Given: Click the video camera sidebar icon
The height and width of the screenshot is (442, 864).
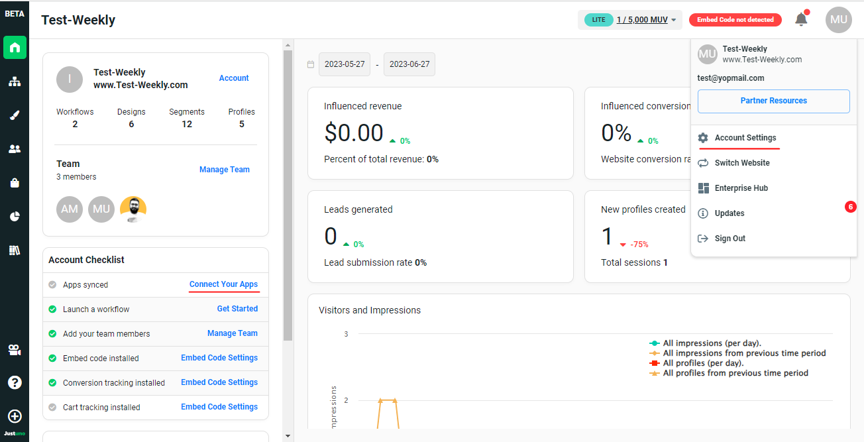Looking at the screenshot, I should coord(15,350).
